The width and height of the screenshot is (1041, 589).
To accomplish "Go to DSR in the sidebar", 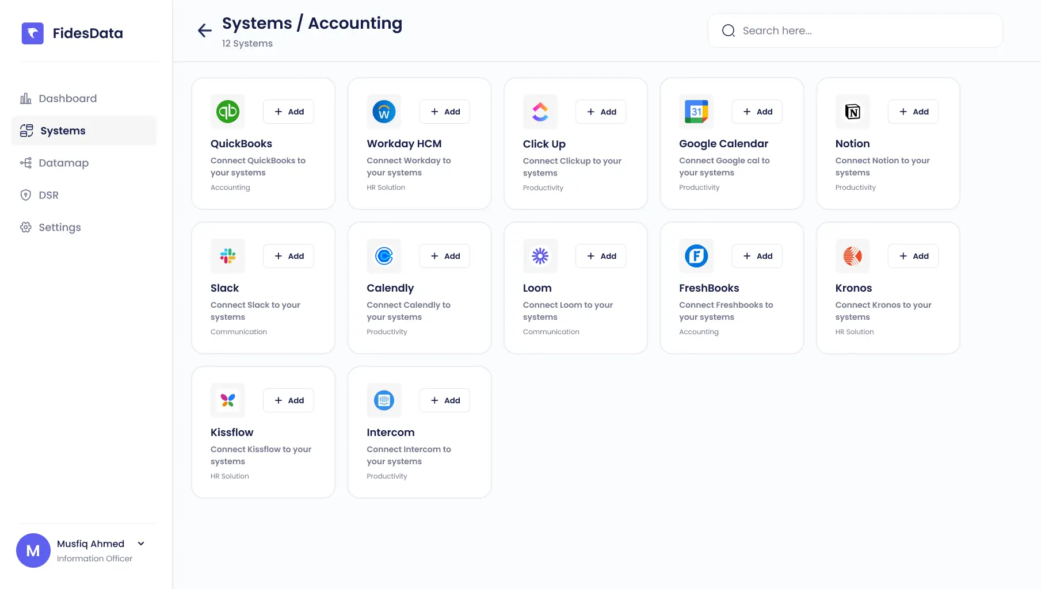I will click(48, 195).
